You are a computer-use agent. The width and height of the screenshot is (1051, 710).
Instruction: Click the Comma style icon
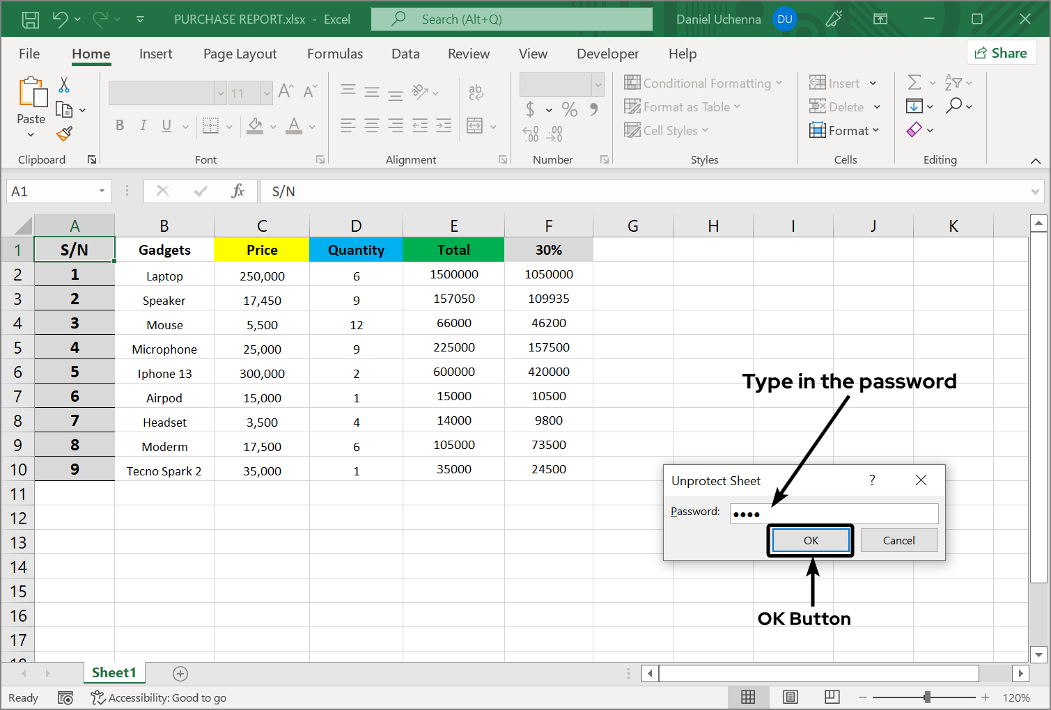pos(593,110)
